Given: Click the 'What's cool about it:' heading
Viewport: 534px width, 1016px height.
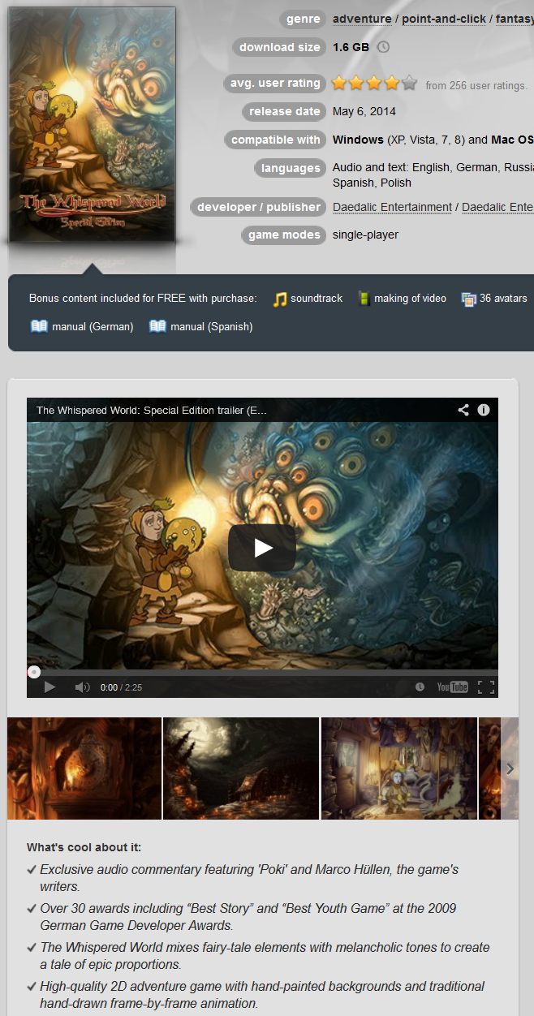Looking at the screenshot, I should coord(84,847).
